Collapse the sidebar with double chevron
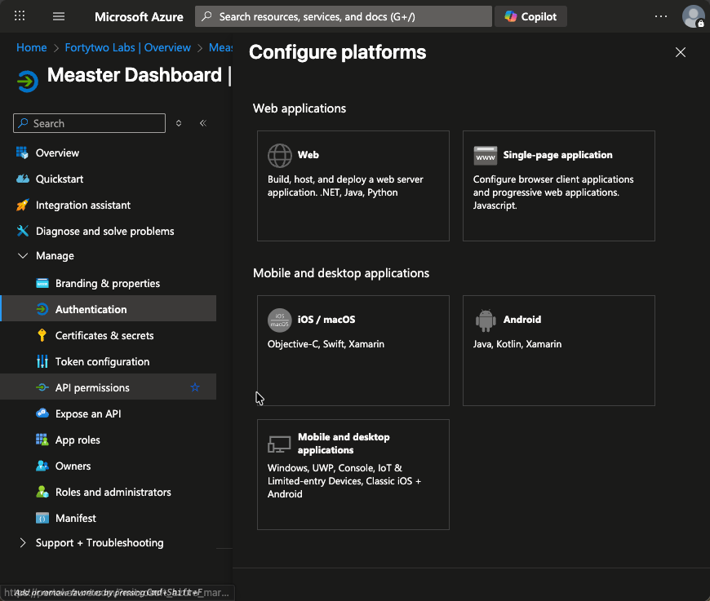Viewport: 710px width, 601px height. click(x=203, y=123)
